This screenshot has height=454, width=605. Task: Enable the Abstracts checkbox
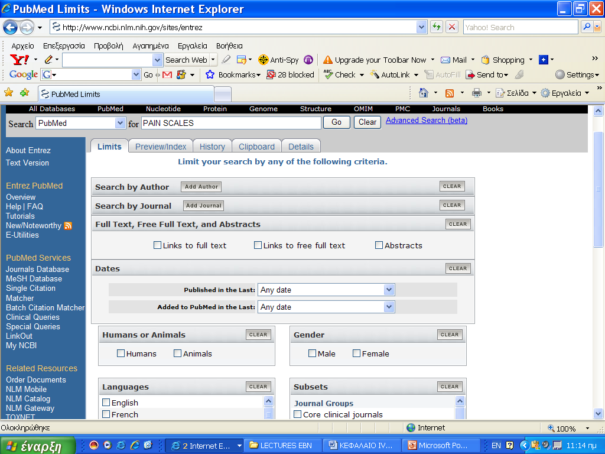(x=379, y=245)
